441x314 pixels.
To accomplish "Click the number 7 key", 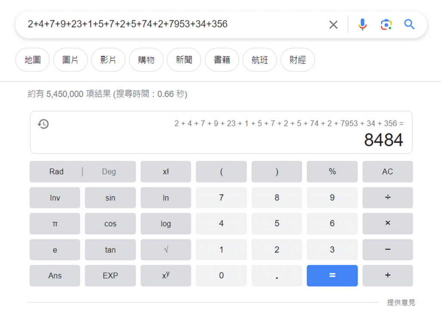I will tap(221, 198).
